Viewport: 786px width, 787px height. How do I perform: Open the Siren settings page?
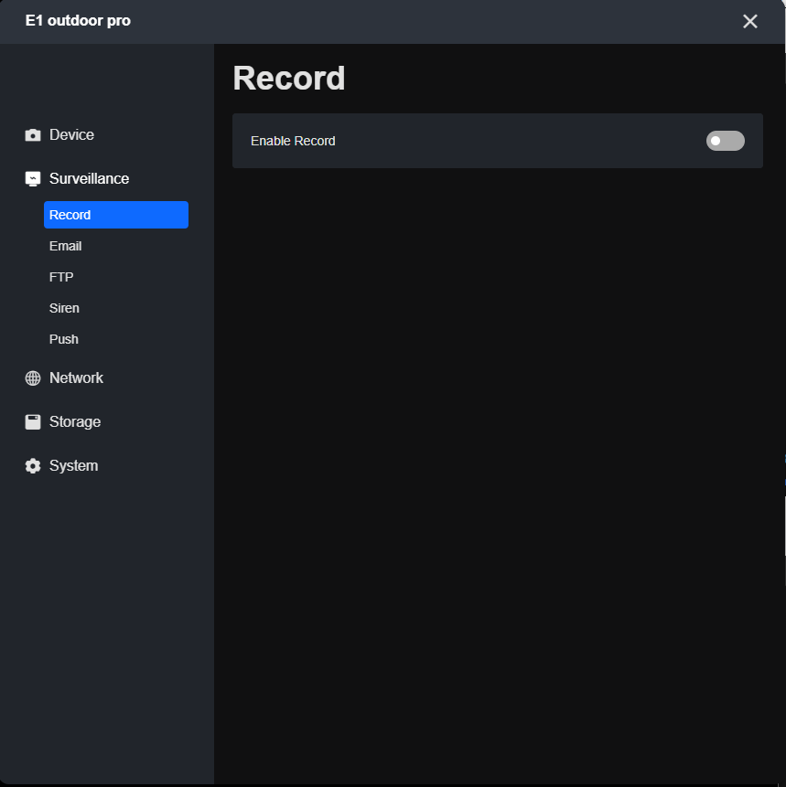[64, 308]
